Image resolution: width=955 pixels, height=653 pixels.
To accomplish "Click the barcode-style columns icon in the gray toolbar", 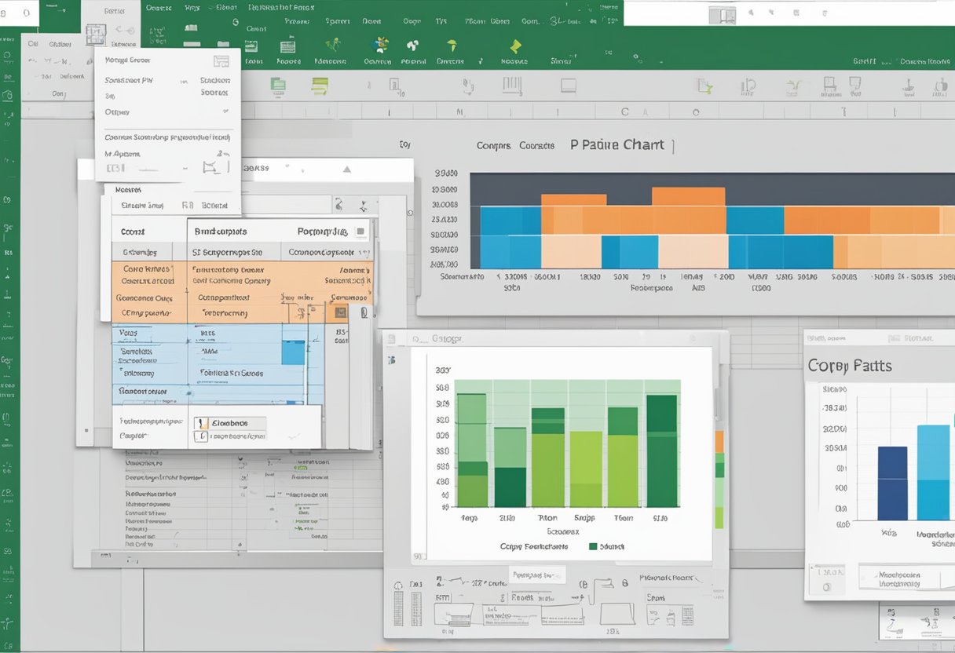I will tap(511, 86).
